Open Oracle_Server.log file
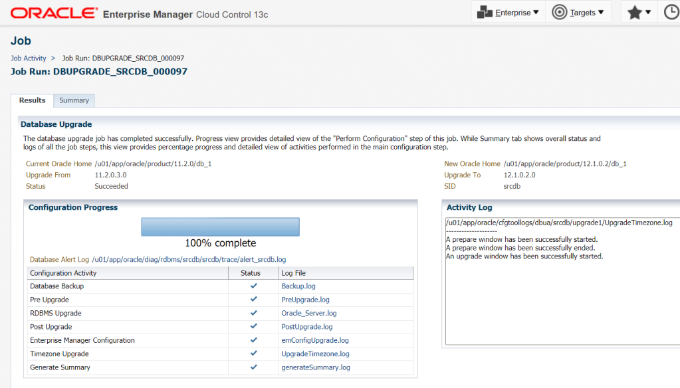This screenshot has width=680, height=388. click(x=308, y=314)
